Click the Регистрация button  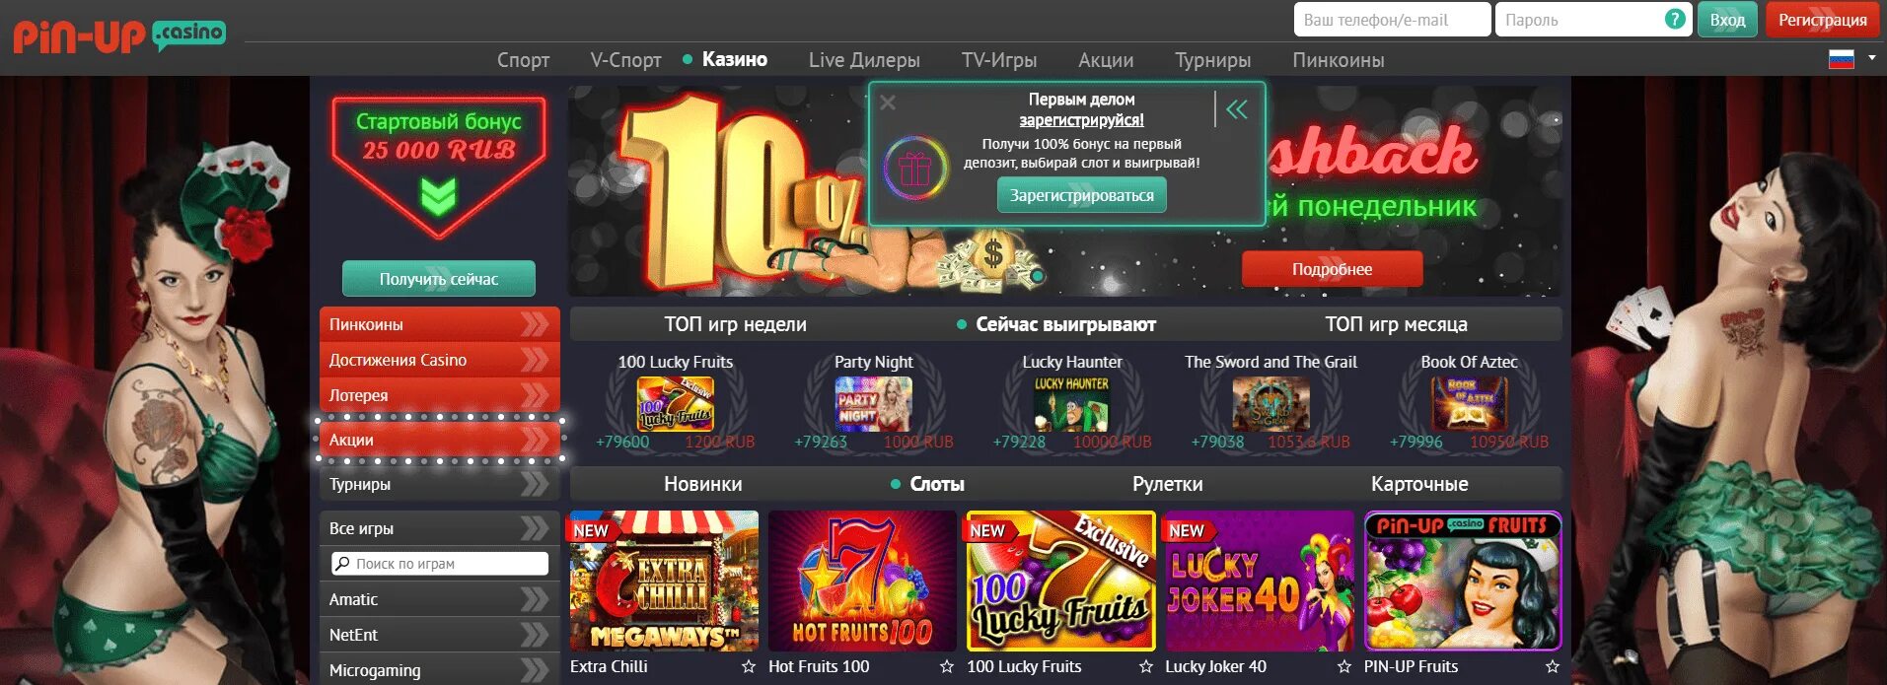[1822, 20]
